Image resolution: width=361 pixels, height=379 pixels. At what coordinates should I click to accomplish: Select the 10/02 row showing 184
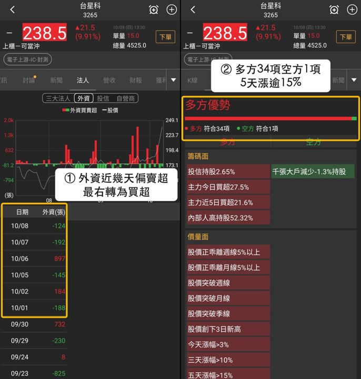(x=34, y=292)
